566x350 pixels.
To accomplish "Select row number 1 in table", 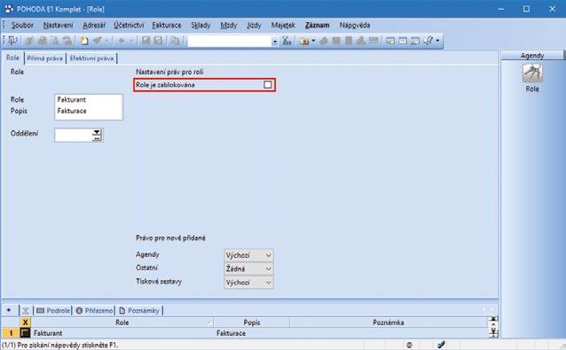I will tap(11, 333).
